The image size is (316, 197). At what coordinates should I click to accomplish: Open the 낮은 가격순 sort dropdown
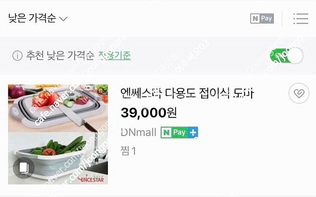[38, 18]
